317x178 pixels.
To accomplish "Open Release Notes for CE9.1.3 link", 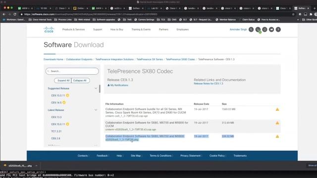I will [x=209, y=84].
